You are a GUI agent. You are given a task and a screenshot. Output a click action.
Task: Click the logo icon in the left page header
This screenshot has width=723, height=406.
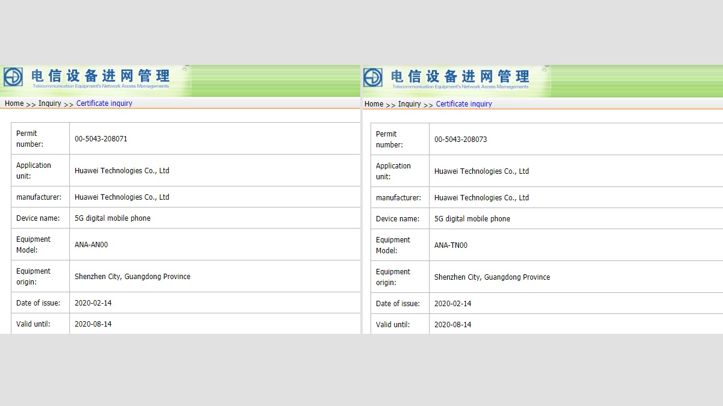point(13,77)
